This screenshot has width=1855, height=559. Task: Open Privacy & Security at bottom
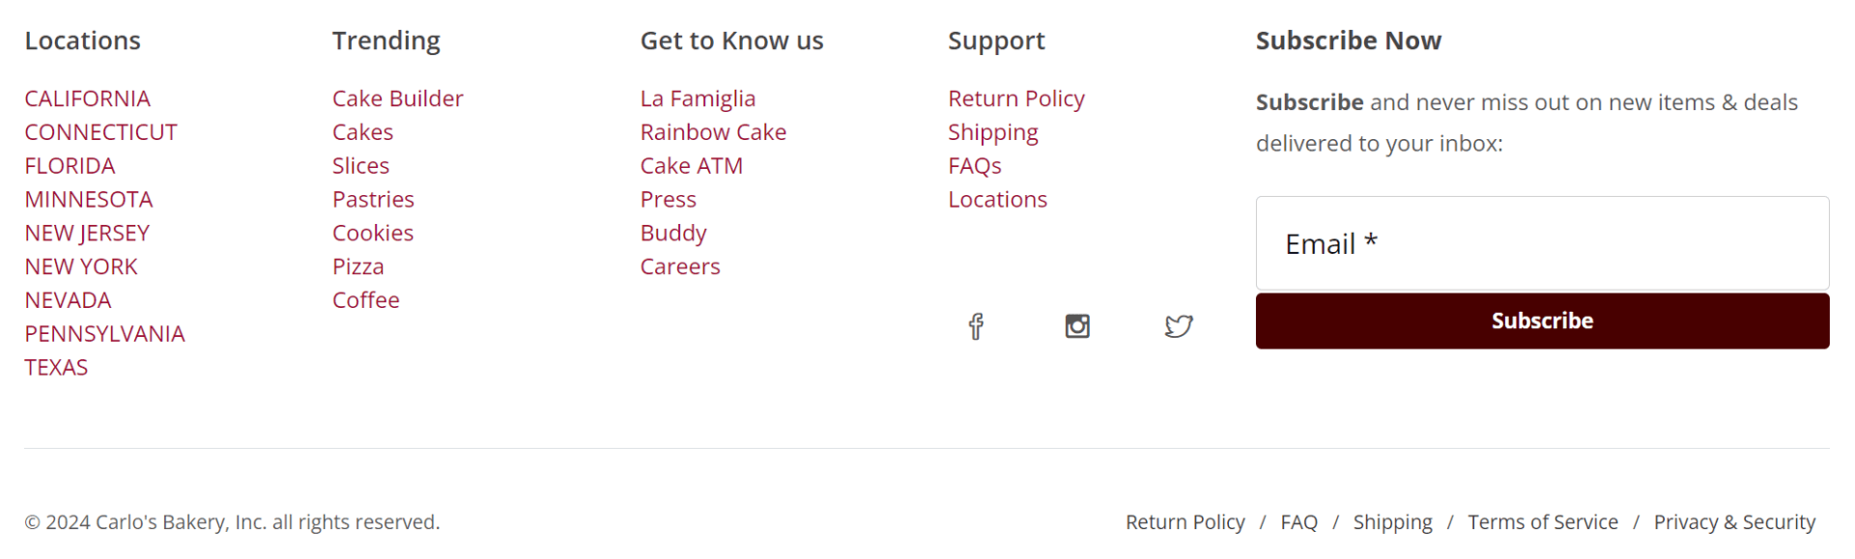1735,521
